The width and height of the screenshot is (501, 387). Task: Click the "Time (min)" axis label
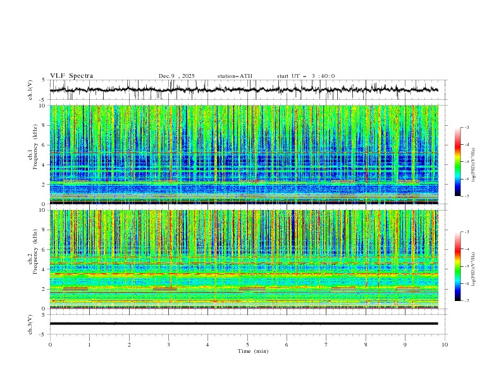(252, 350)
